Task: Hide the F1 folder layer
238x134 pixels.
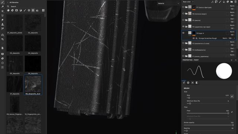Action: click(183, 56)
